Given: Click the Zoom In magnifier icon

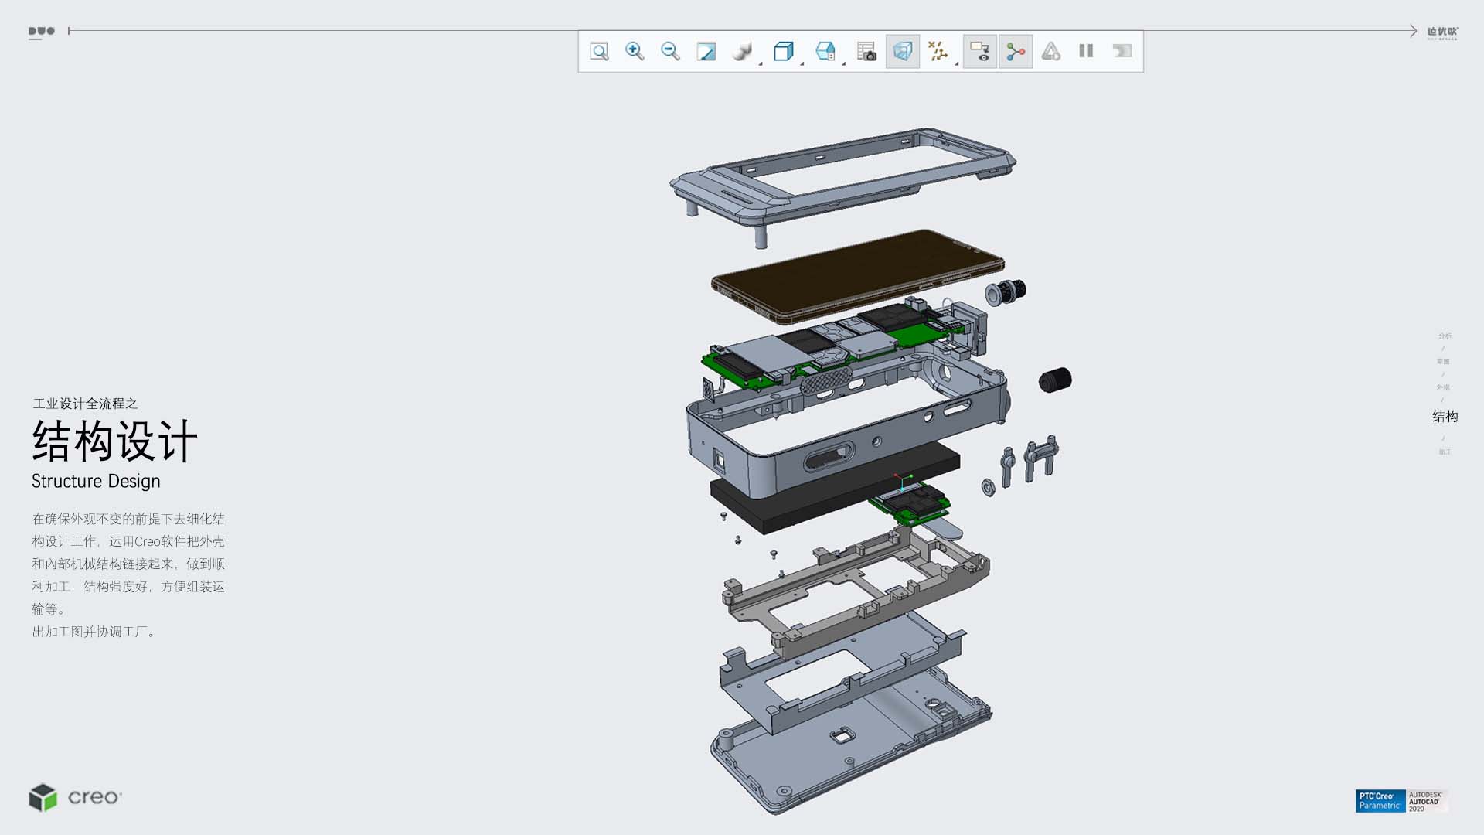Looking at the screenshot, I should click(x=635, y=52).
